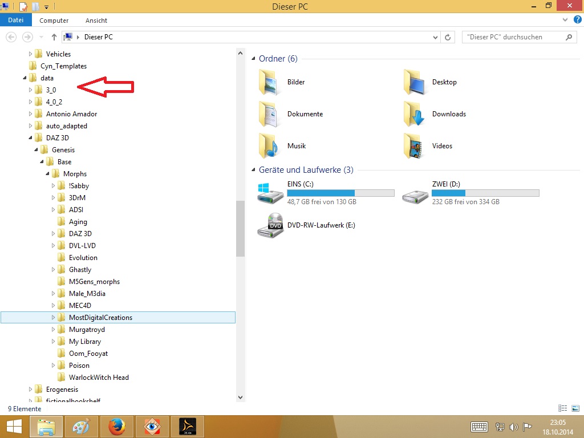Switch to details view in status bar

562,408
